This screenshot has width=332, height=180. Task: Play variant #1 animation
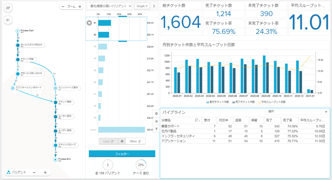89,23
